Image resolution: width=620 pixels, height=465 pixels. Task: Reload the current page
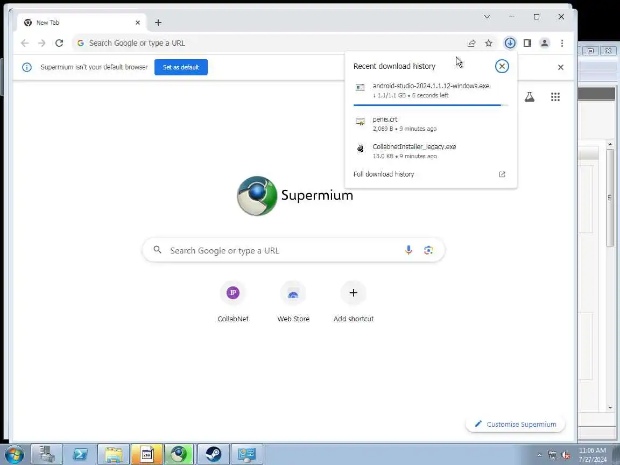59,43
